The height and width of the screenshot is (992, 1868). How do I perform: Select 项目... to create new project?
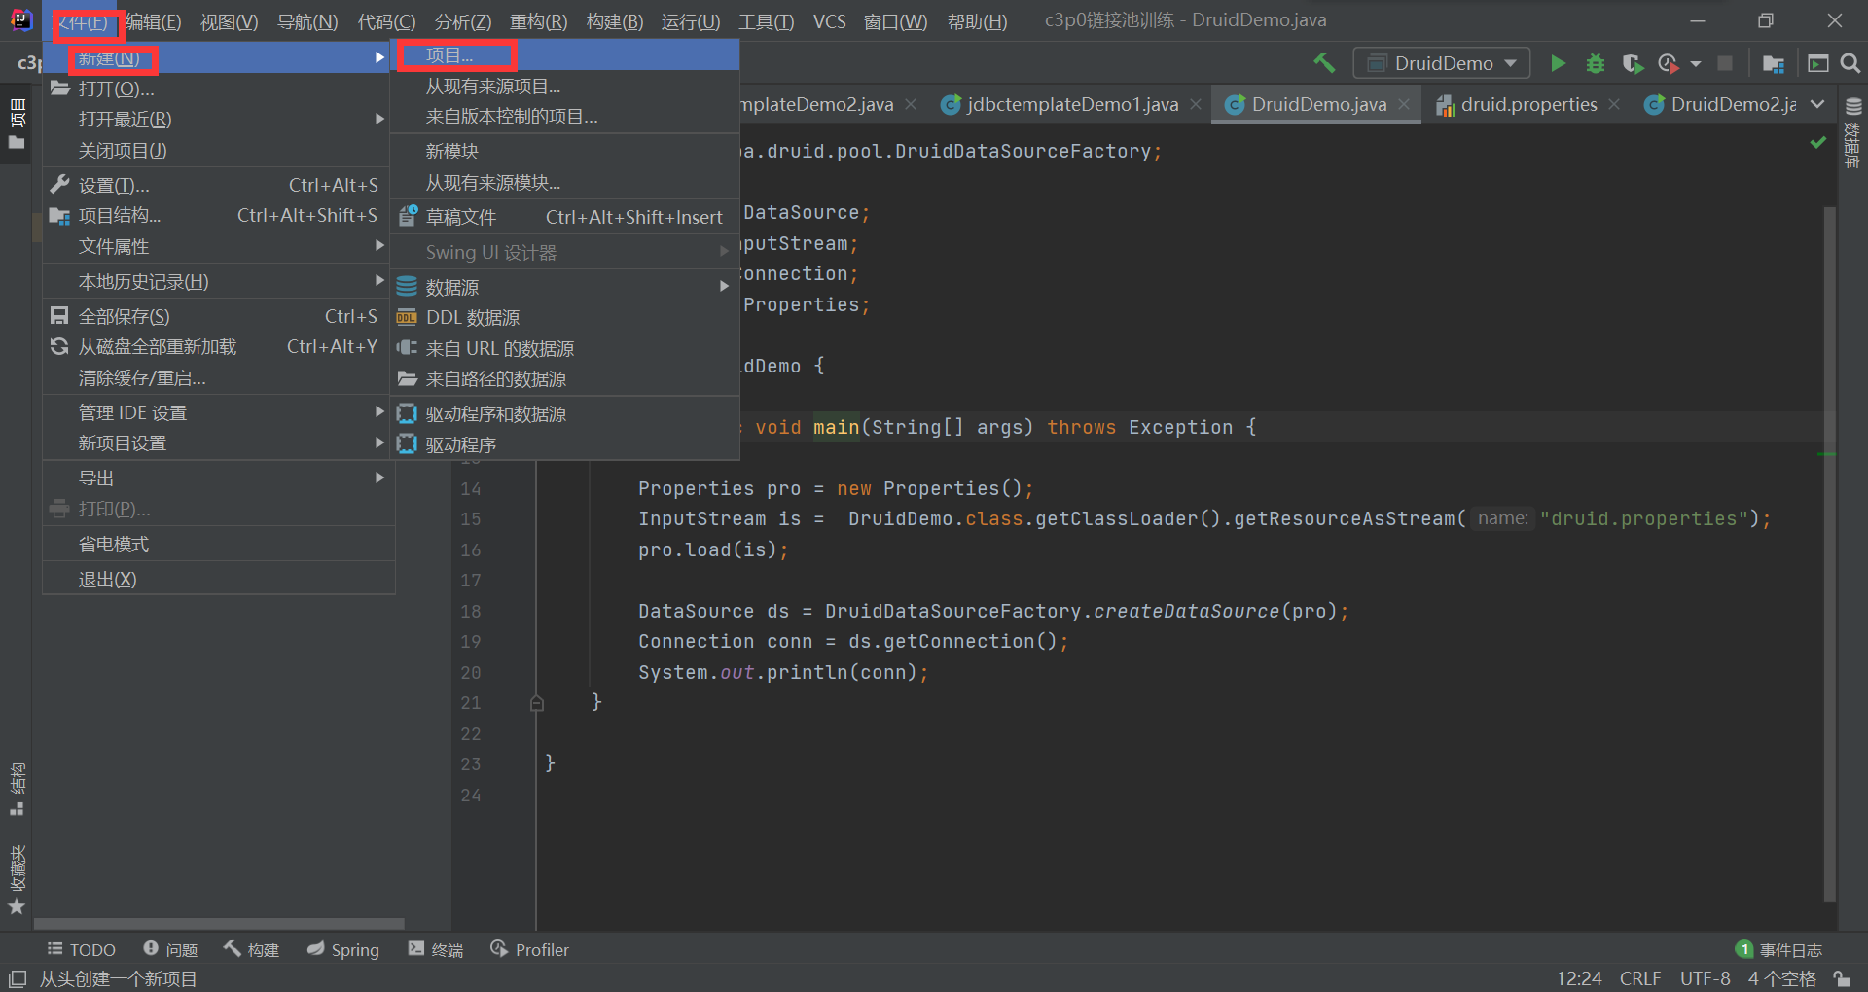point(565,55)
